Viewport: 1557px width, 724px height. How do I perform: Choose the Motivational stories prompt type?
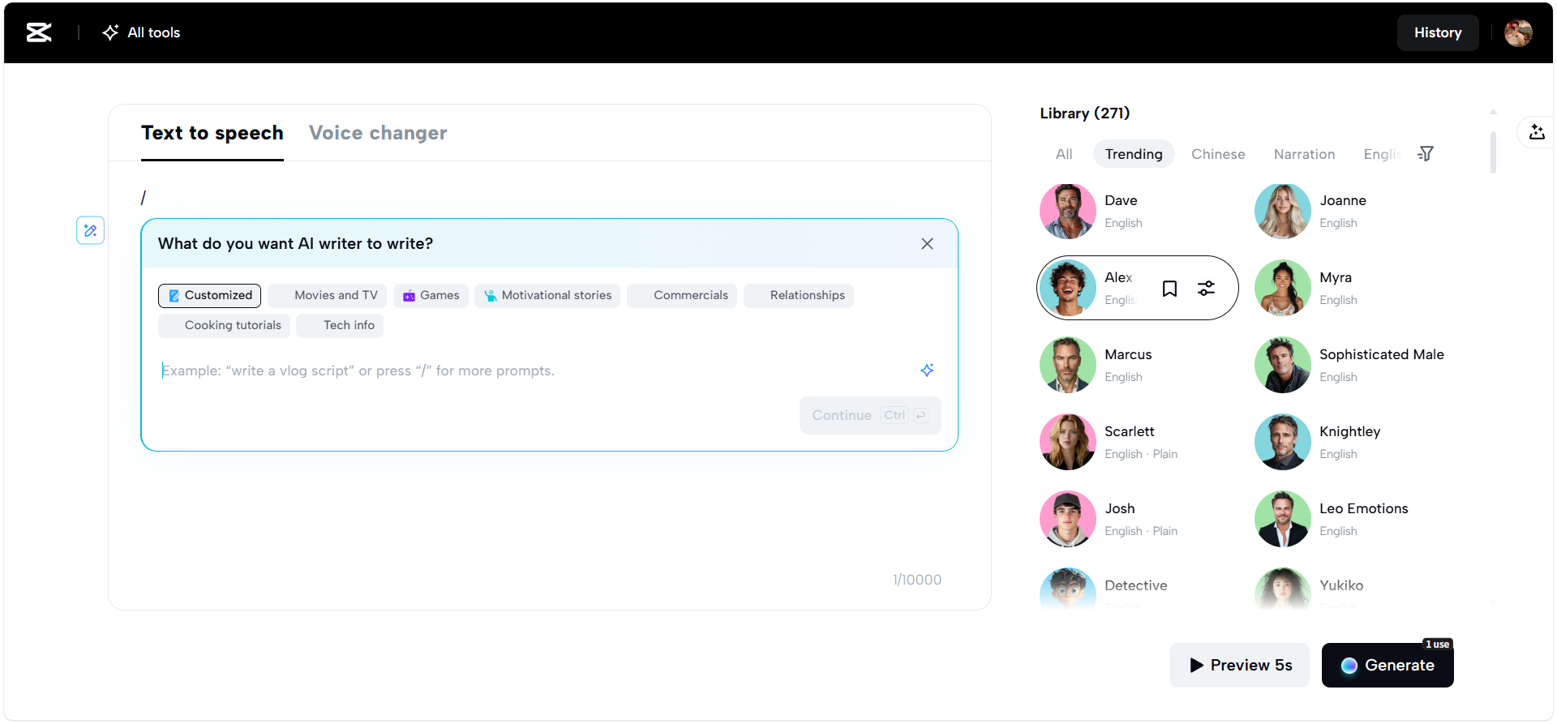tap(547, 296)
